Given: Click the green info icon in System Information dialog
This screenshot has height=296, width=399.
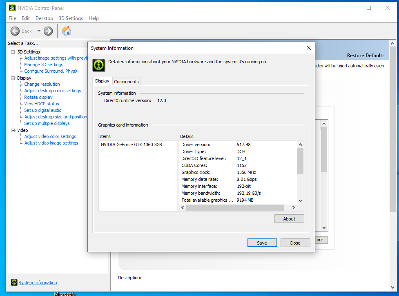Looking at the screenshot, I should (x=99, y=65).
